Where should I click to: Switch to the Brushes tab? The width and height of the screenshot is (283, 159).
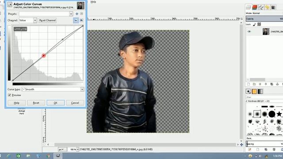pyautogui.click(x=249, y=91)
